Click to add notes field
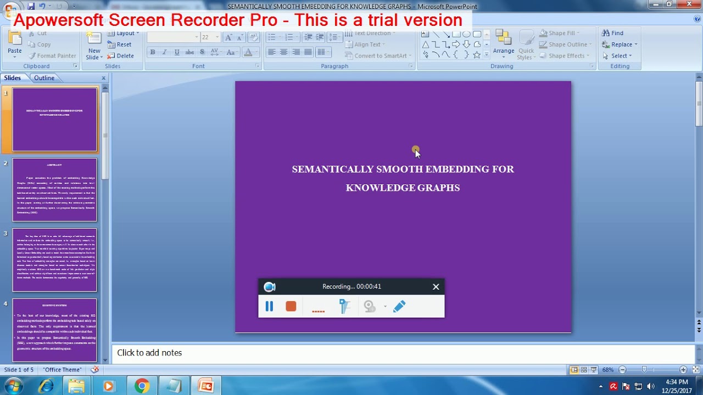This screenshot has height=395, width=703. click(404, 353)
